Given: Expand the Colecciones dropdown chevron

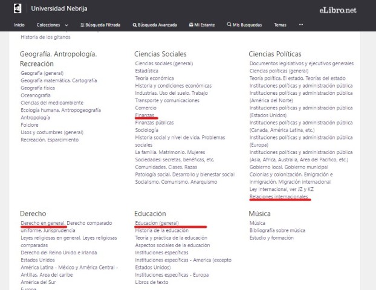Looking at the screenshot, I should [x=66, y=25].
